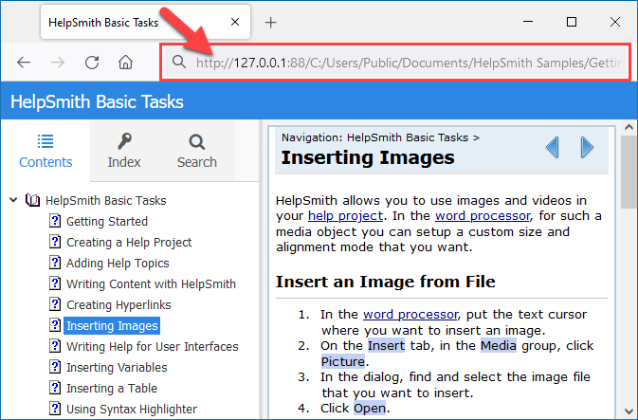Click the Inserting Images topic heading
The height and width of the screenshot is (420, 638).
click(368, 157)
